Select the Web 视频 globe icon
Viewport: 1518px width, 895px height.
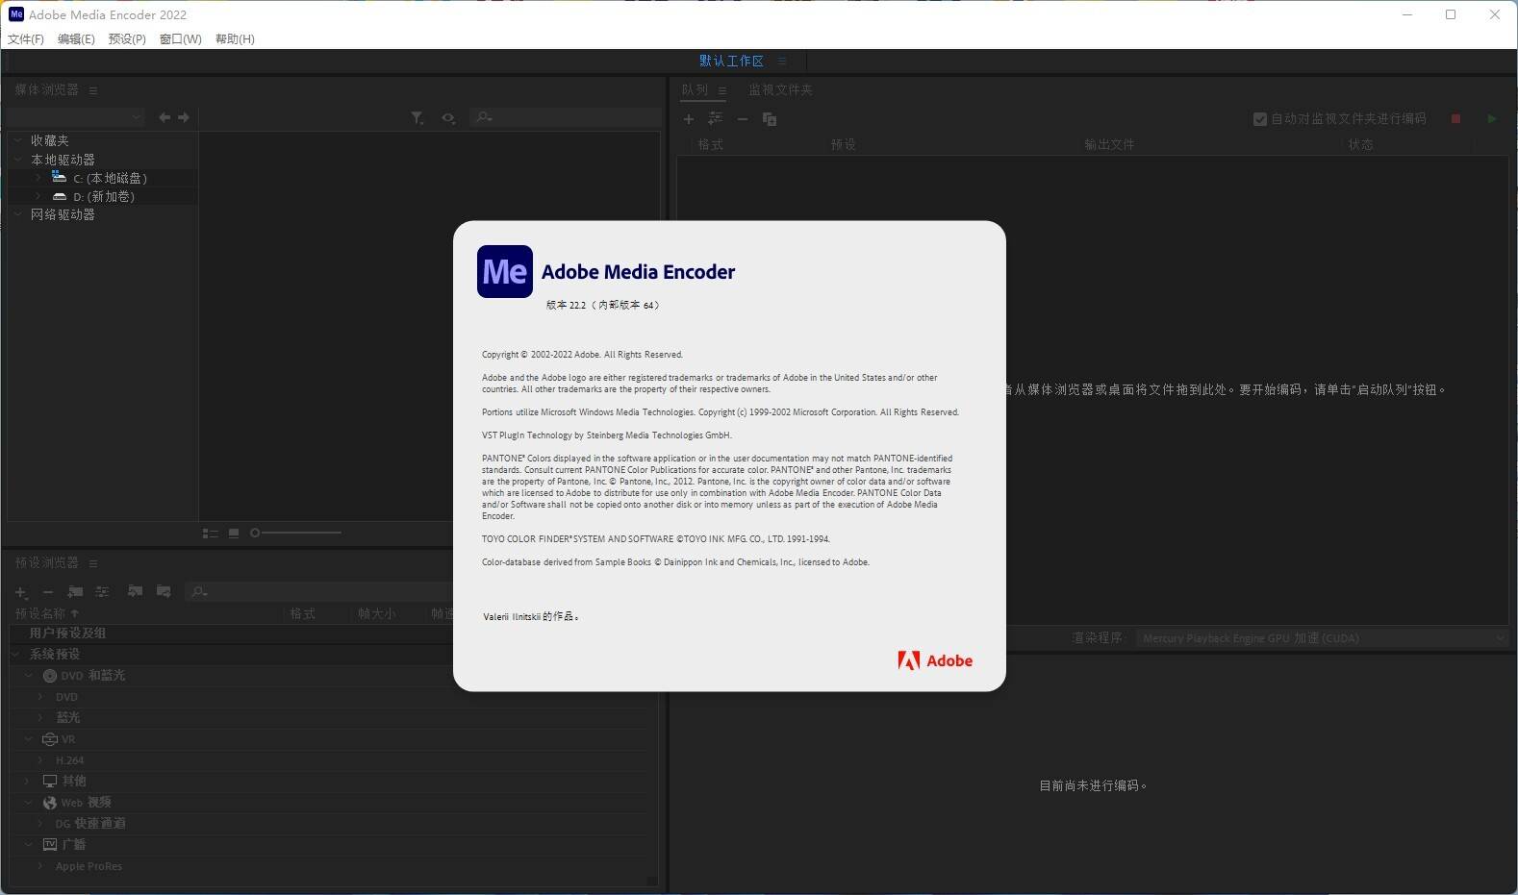click(50, 803)
